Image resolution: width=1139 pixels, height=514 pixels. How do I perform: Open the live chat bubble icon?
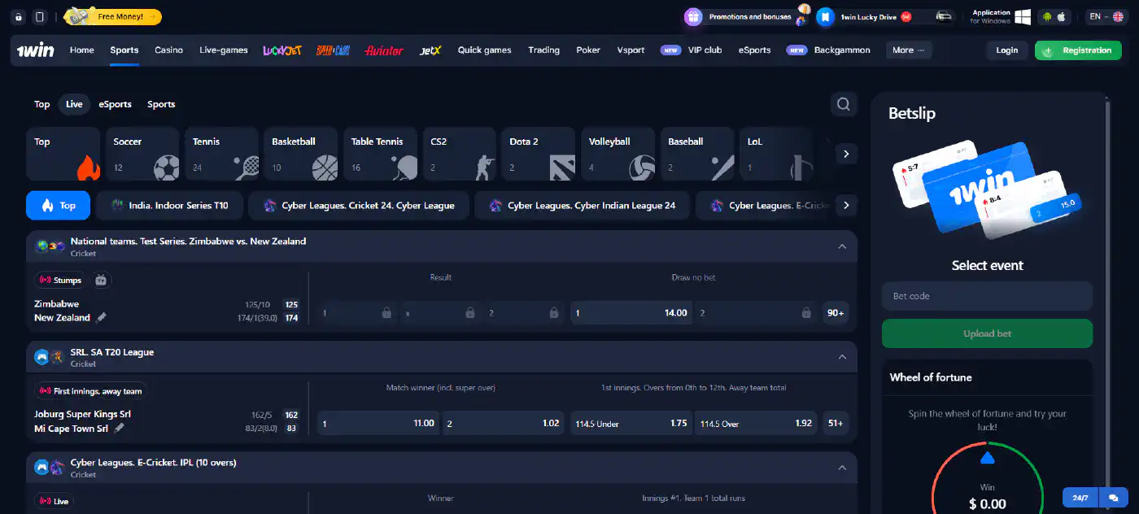coord(1112,497)
